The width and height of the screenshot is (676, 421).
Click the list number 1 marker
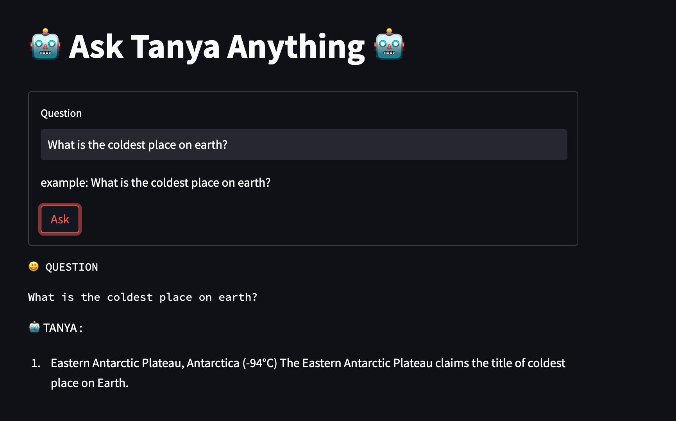(36, 363)
